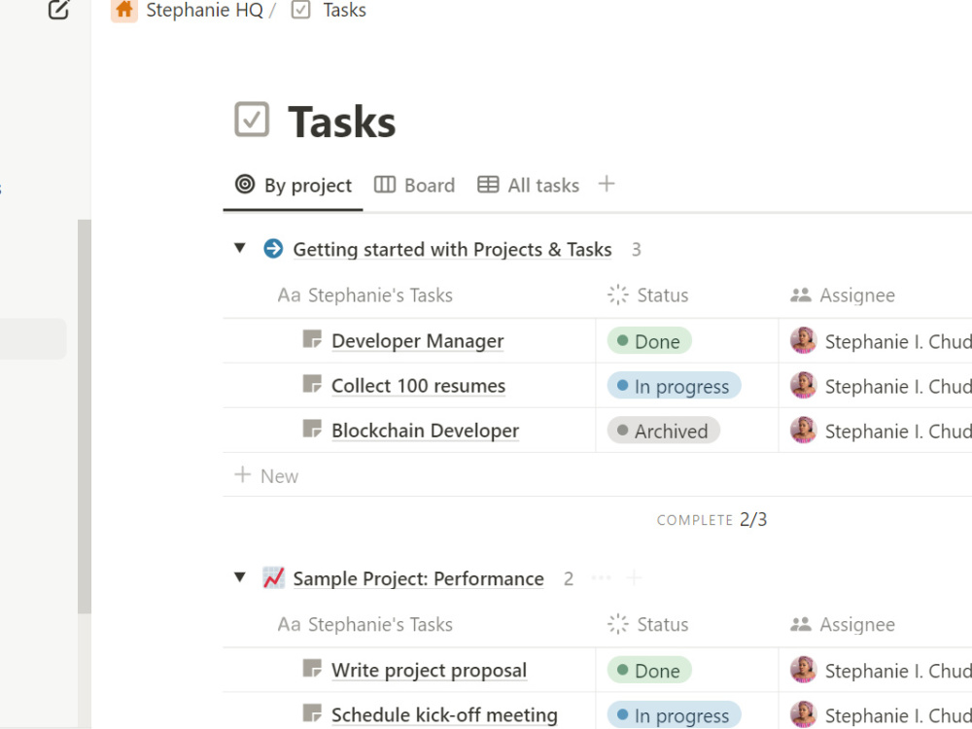
Task: Add a new task with + New
Action: pos(266,475)
